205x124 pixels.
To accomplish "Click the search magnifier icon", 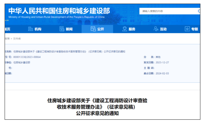I will (199, 11).
